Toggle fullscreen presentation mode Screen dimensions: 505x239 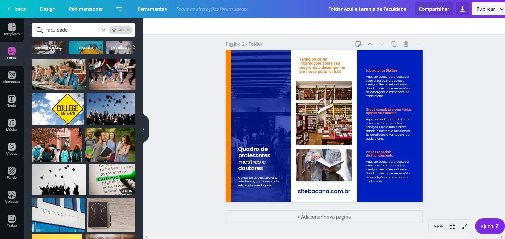(464, 226)
